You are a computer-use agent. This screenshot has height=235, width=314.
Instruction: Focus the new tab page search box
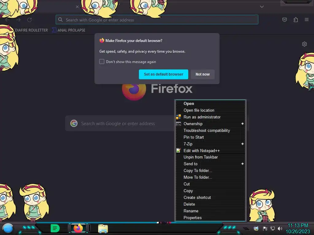click(120, 123)
